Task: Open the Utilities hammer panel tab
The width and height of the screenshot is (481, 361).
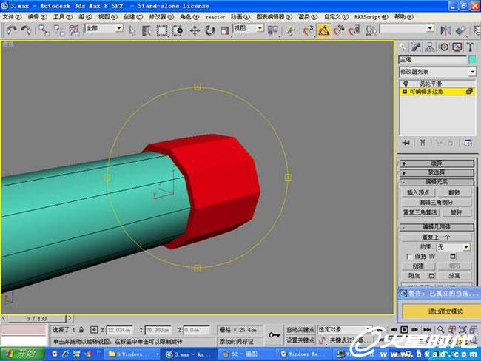Action: (470, 47)
